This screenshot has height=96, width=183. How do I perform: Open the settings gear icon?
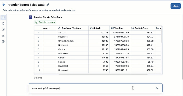click(3, 41)
